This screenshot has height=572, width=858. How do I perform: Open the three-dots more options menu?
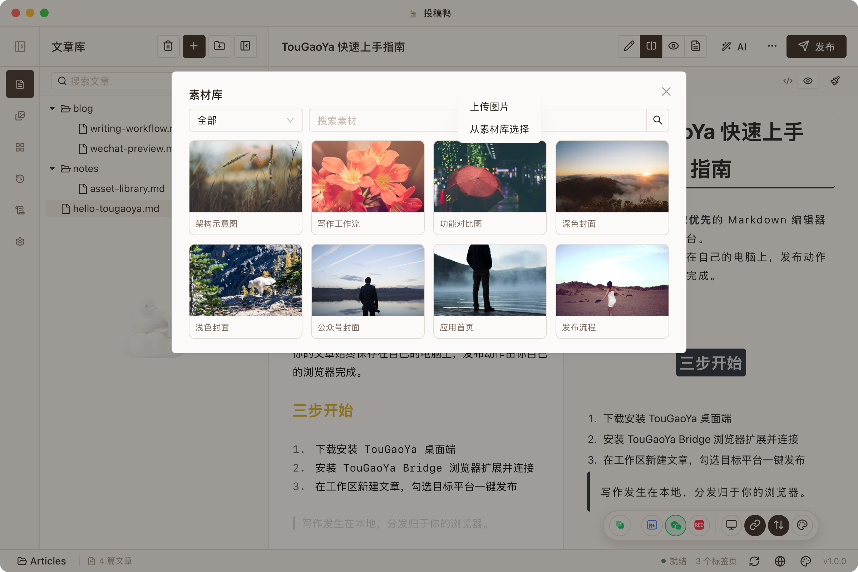tap(772, 46)
